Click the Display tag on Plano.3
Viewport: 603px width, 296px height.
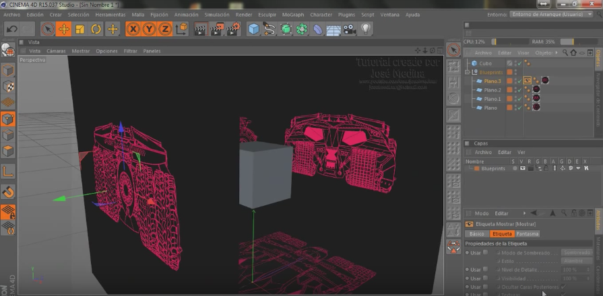[528, 81]
